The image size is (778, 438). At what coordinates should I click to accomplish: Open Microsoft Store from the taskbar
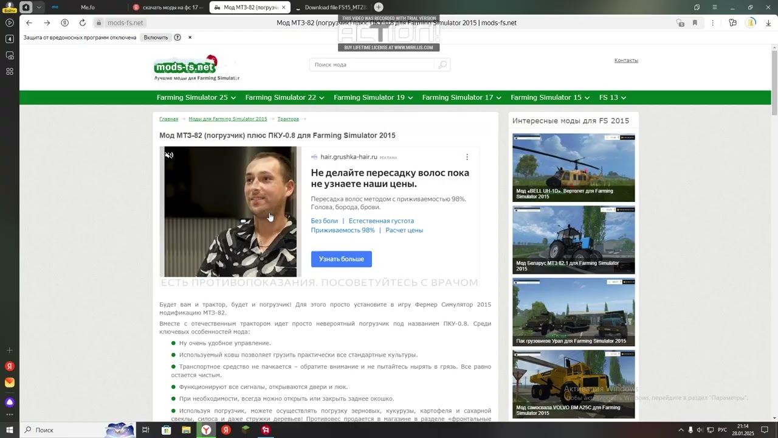(166, 430)
